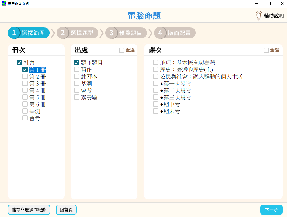287x217 pixels.
Task: Check the 第 2 冊 volume
Action: coord(25,76)
